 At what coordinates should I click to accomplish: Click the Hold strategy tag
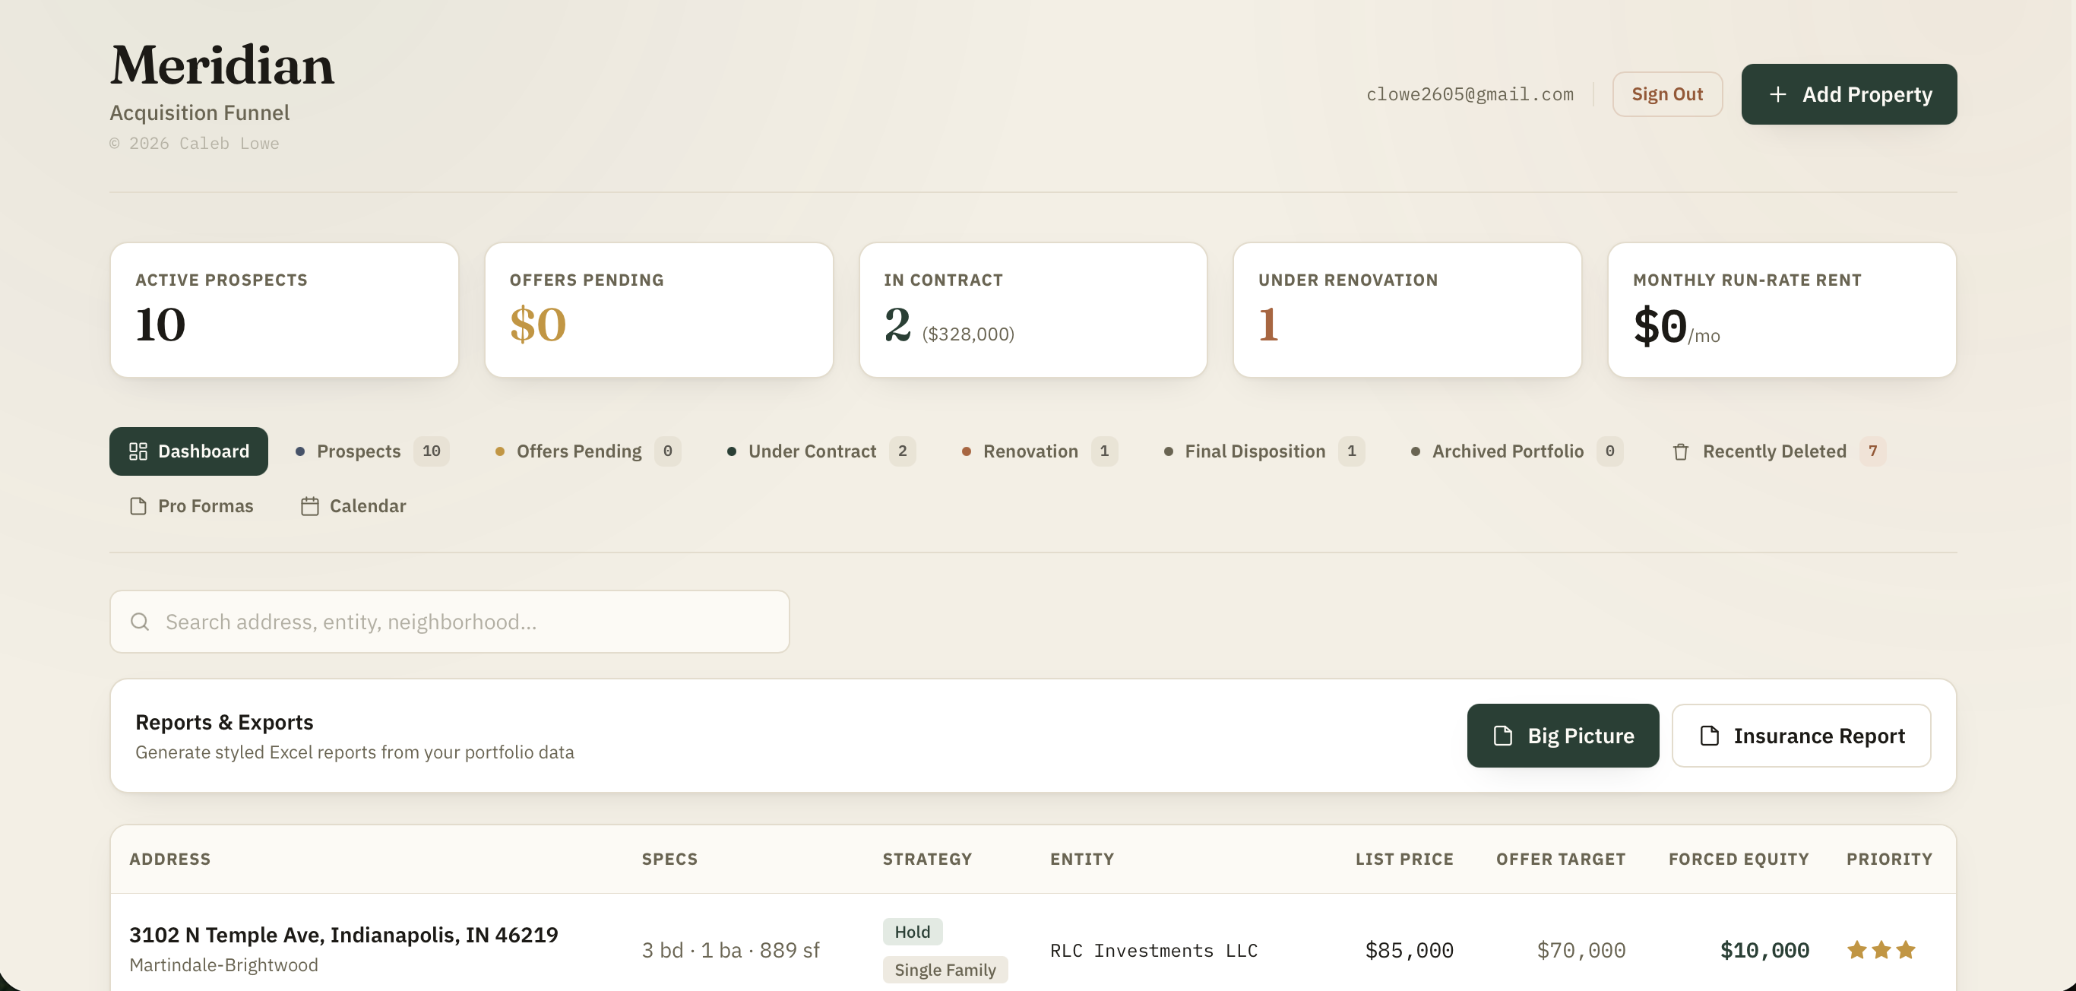point(913,932)
